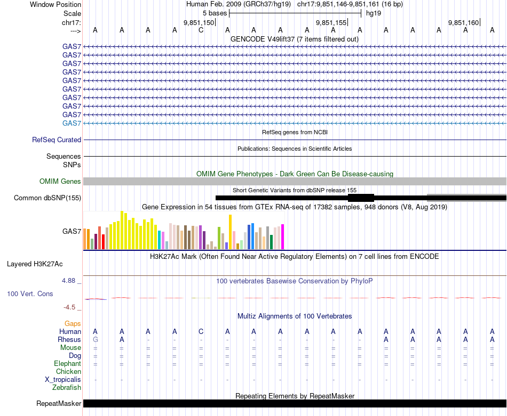The width and height of the screenshot is (507, 416).
Task: Select the black RepeatMasker element bar
Action: 294,403
